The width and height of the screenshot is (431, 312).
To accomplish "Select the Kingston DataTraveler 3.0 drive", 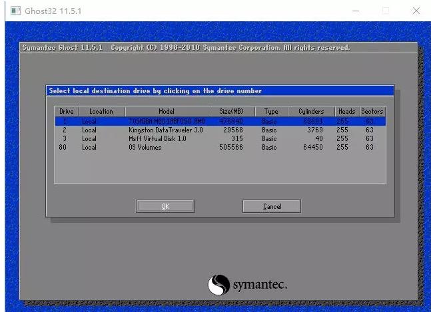I will click(x=219, y=130).
